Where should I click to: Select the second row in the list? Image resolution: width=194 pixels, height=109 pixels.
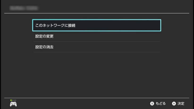coord(97,36)
